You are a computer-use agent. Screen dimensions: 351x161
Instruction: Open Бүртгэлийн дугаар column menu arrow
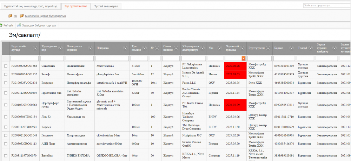[x=35, y=48]
